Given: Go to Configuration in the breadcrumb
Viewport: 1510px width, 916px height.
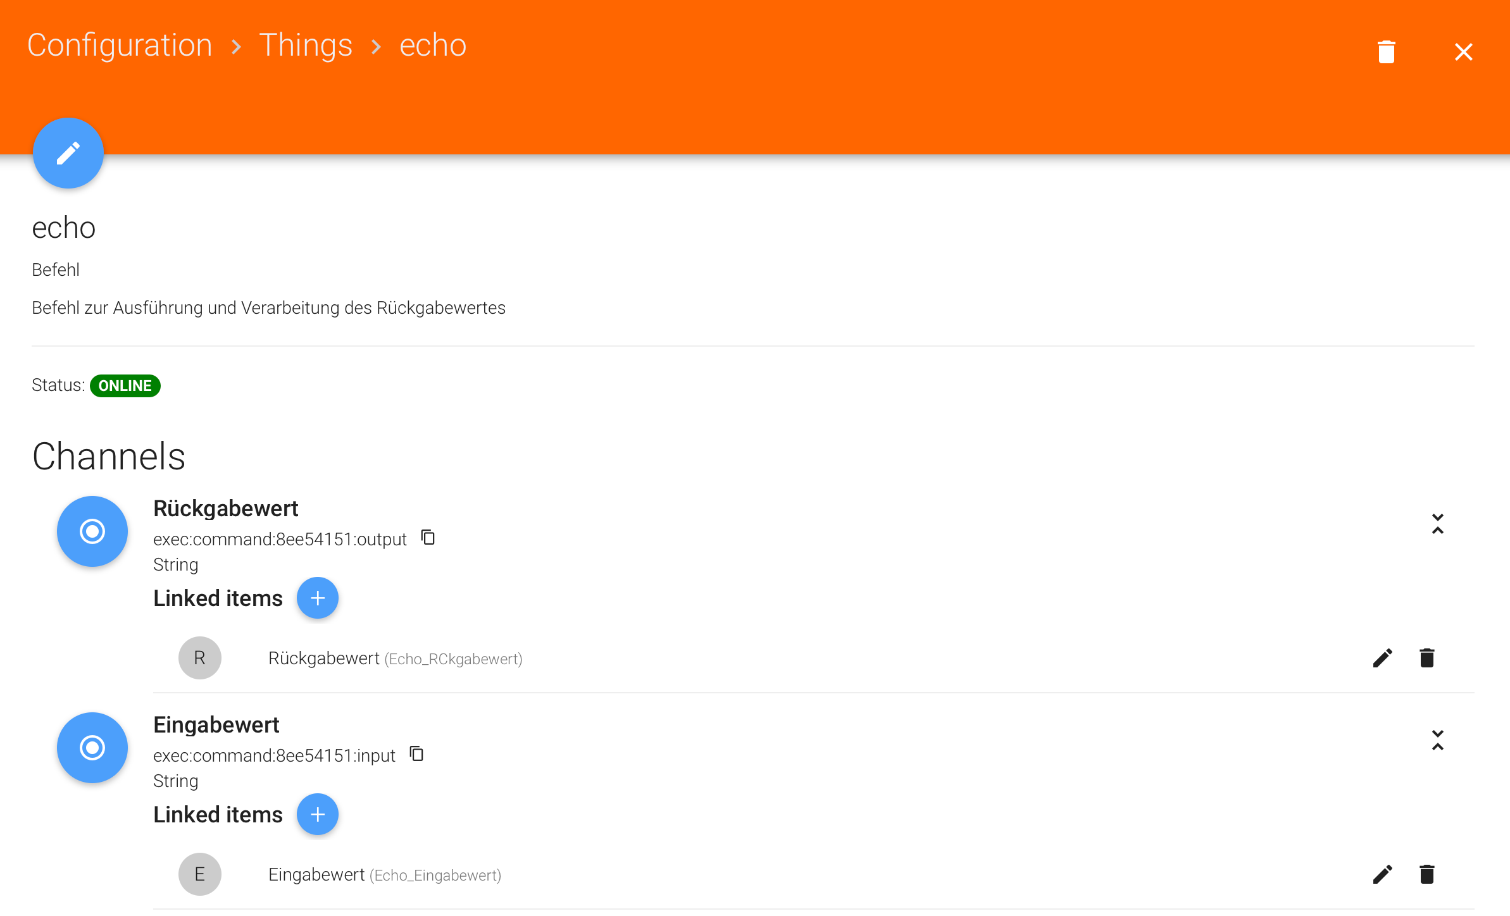Looking at the screenshot, I should point(120,46).
